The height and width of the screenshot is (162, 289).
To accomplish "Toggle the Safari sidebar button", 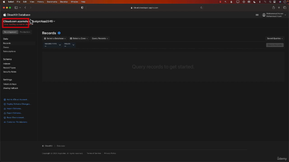I will point(16,8).
